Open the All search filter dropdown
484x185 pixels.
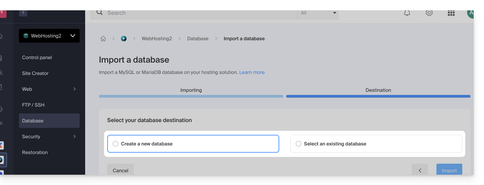click(x=318, y=13)
